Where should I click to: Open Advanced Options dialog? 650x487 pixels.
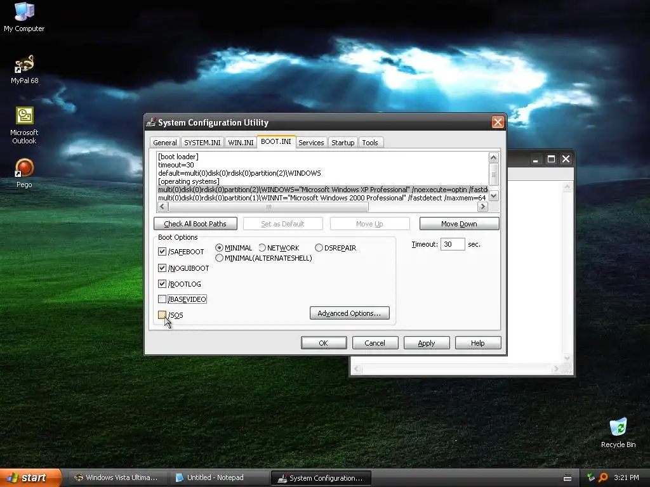click(x=350, y=313)
